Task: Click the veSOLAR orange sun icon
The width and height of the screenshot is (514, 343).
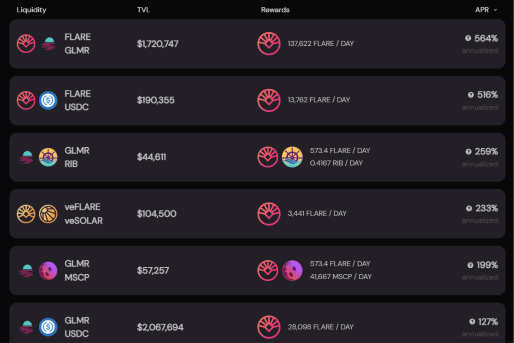Action: tap(48, 214)
